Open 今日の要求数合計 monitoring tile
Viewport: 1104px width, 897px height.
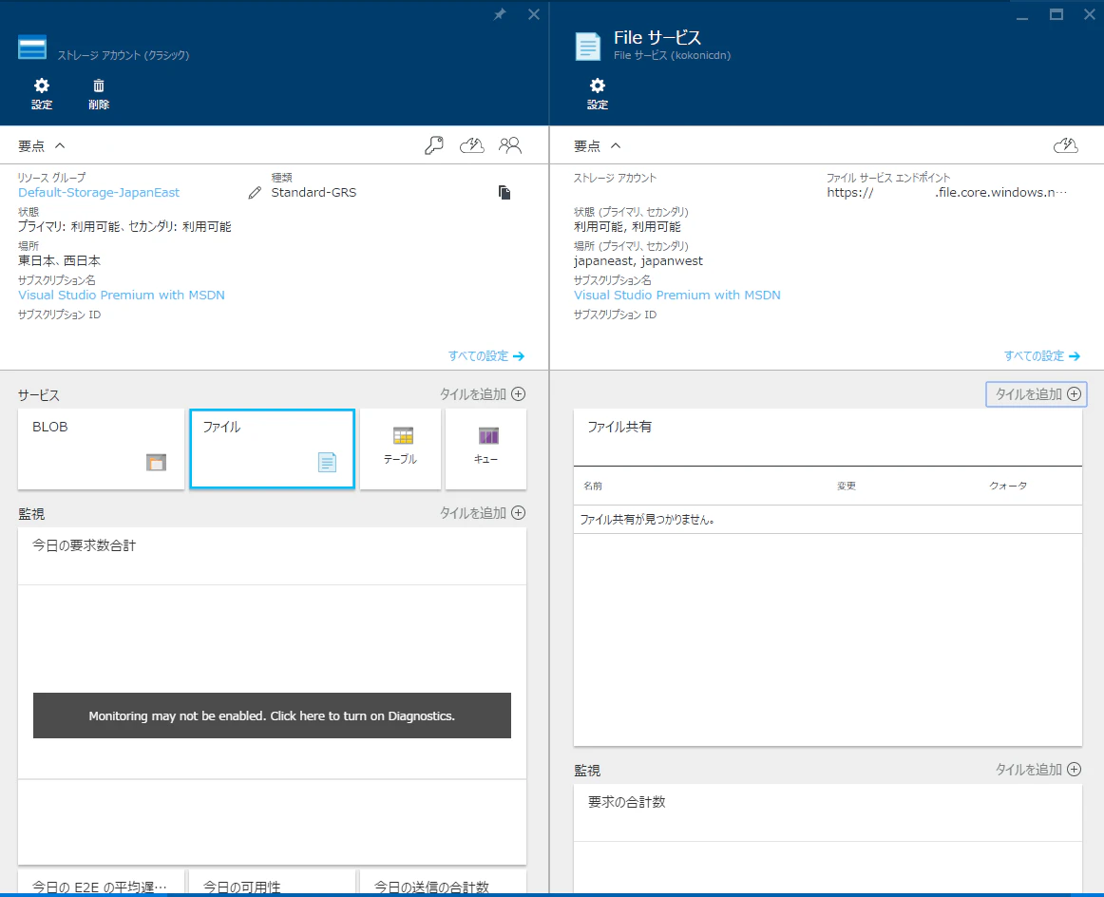[x=272, y=696]
